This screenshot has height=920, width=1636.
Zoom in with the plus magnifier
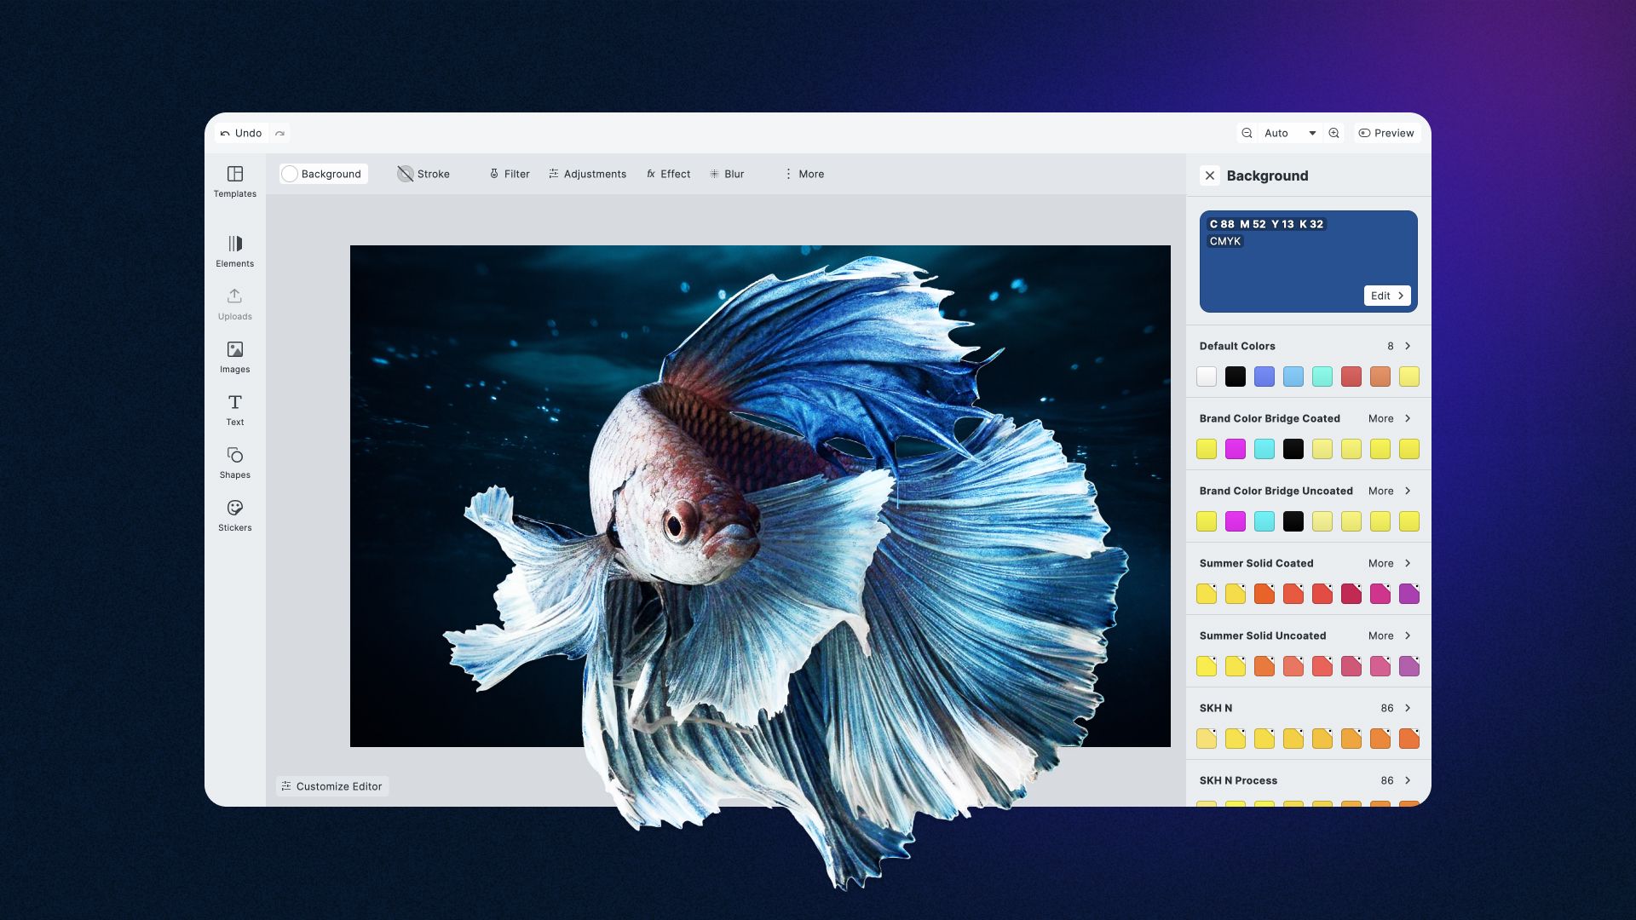(x=1334, y=133)
